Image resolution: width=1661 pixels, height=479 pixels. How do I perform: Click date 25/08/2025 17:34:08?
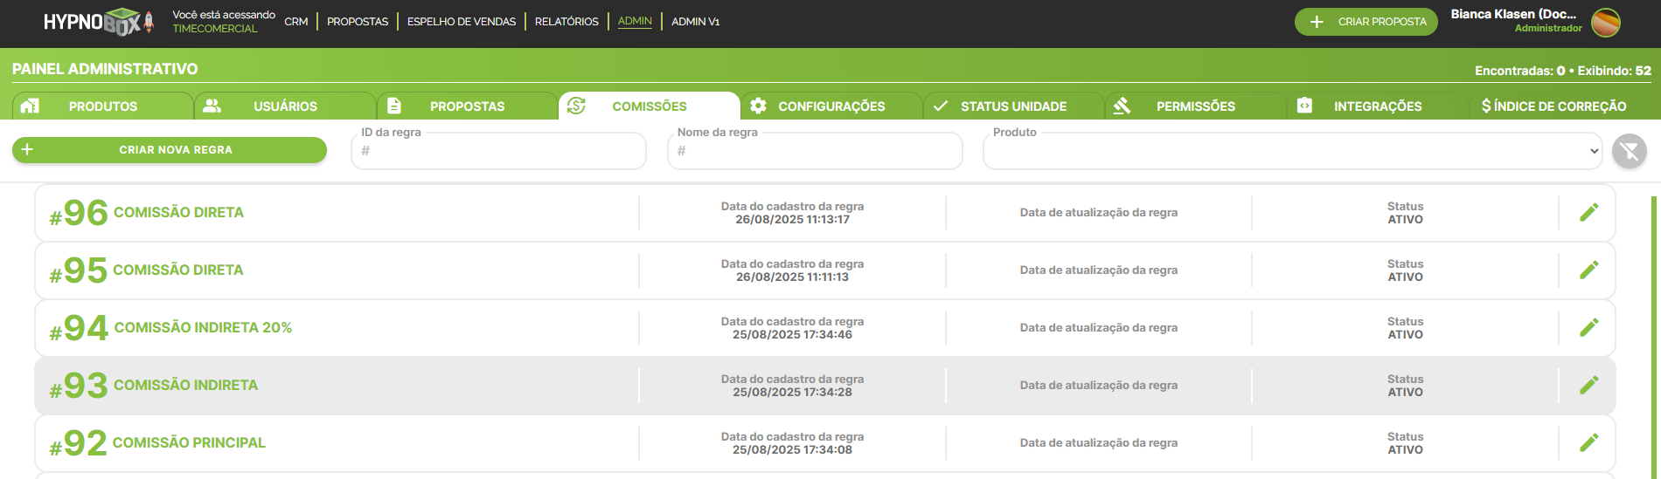792,449
